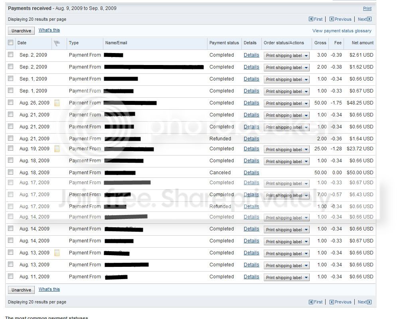This screenshot has width=399, height=319.
Task: Click the What's this link beside top Unarchive
Action: (x=49, y=30)
